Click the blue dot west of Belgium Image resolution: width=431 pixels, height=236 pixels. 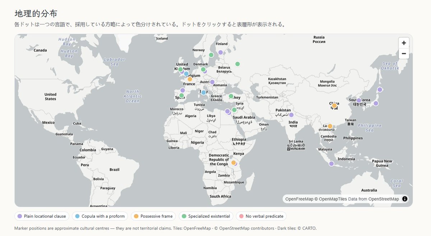(x=186, y=74)
